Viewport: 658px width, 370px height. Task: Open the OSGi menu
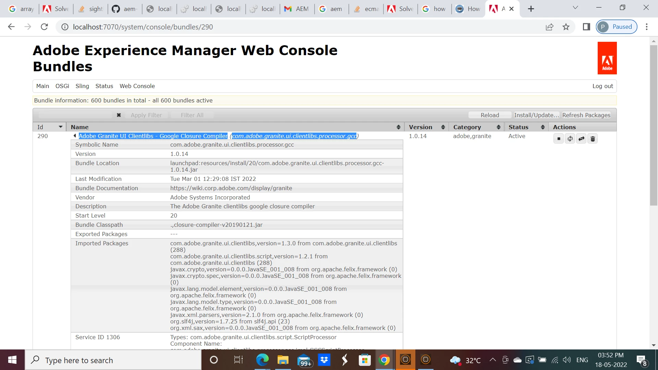point(62,86)
